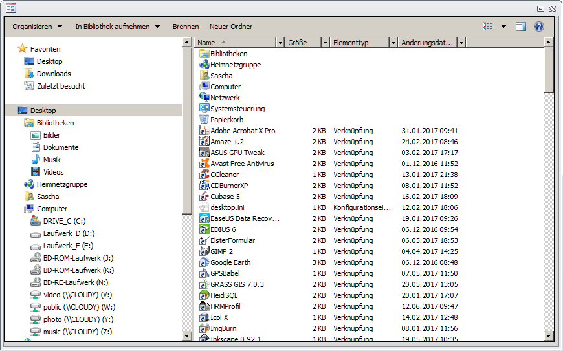
Task: Click the Cubase 5 shortcut icon
Action: click(x=204, y=197)
